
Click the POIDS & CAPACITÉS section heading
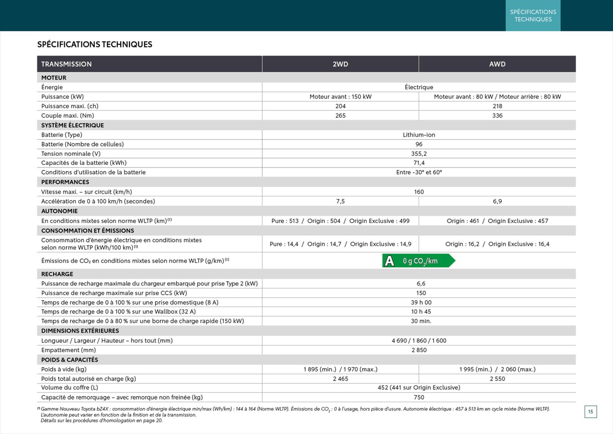pos(69,360)
